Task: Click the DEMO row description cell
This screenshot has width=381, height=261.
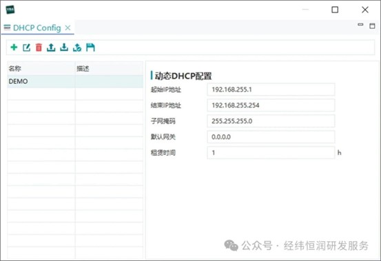Action: coord(109,81)
